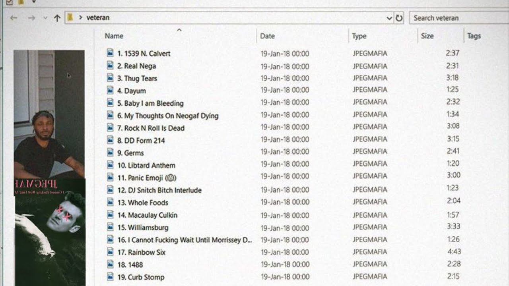The height and width of the screenshot is (286, 509).
Task: Select file name 13. Whole Foods
Action: [143, 202]
